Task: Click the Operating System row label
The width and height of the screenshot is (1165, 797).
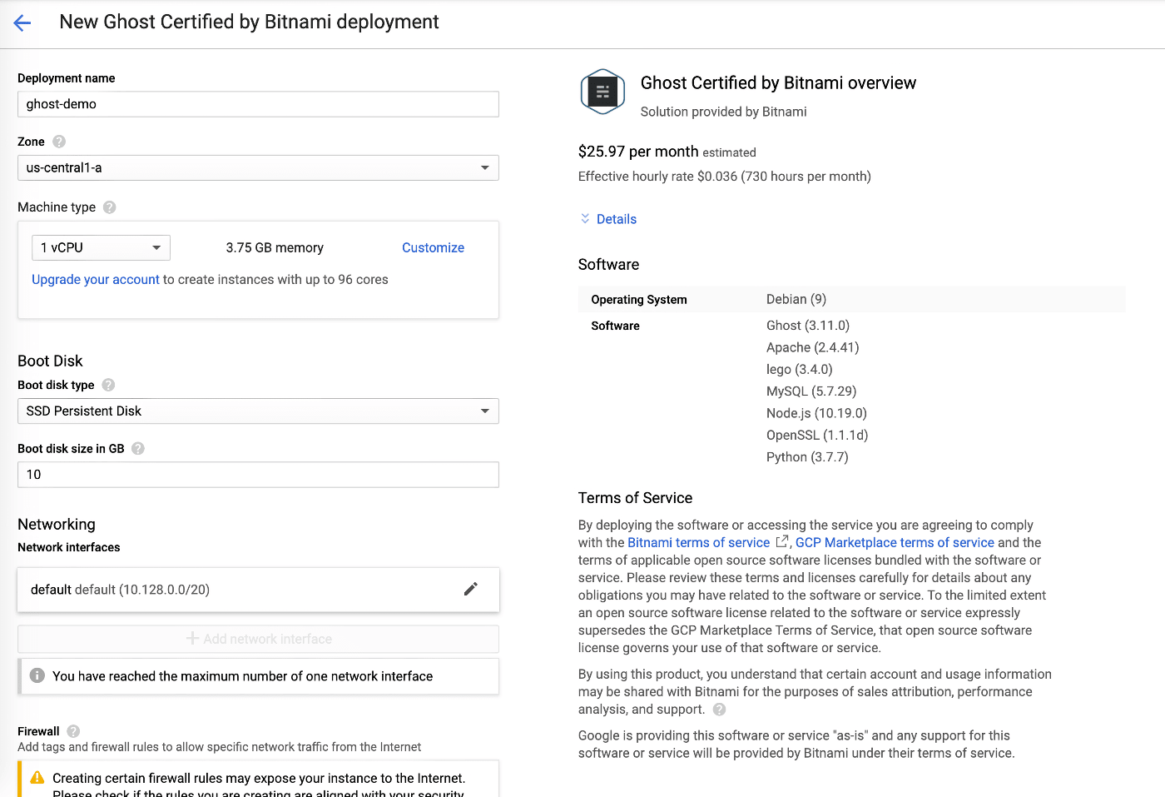Action: pyautogui.click(x=639, y=300)
